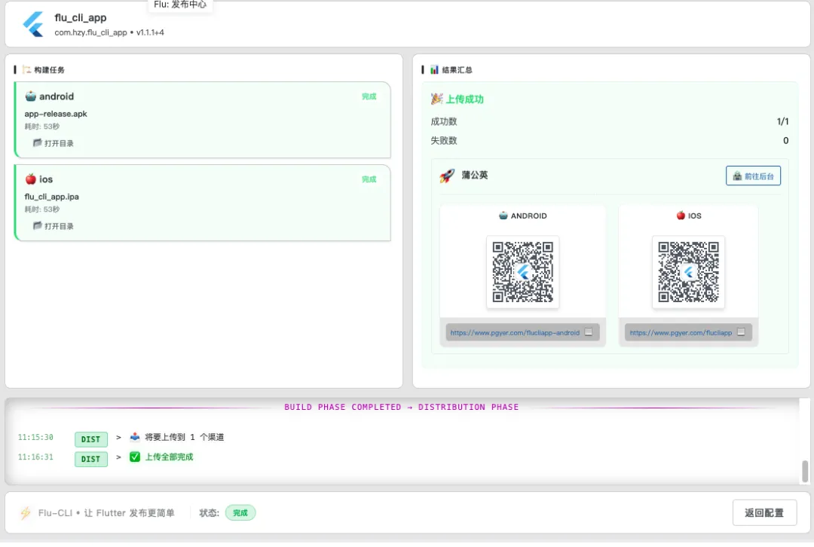This screenshot has width=814, height=547.
Task: Click folder icon under app-release.apk
Action: click(x=38, y=142)
